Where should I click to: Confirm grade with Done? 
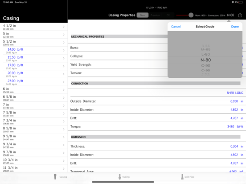(235, 27)
